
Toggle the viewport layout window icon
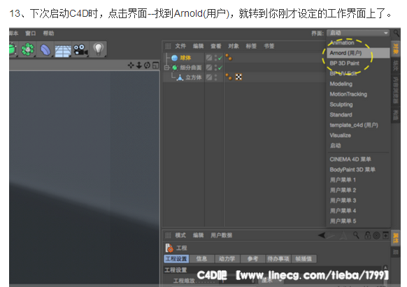pyautogui.click(x=155, y=65)
